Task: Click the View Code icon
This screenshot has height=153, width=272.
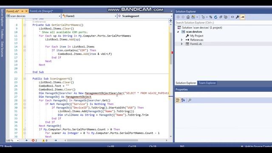Action: pyautogui.click(x=232, y=17)
